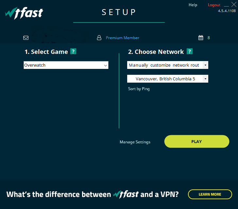Open help icon beside Choose Network

click(190, 52)
